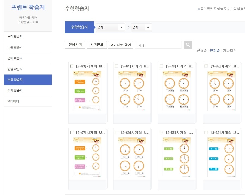Sort worksheets by 신규순
The image size is (245, 195).
202,51
